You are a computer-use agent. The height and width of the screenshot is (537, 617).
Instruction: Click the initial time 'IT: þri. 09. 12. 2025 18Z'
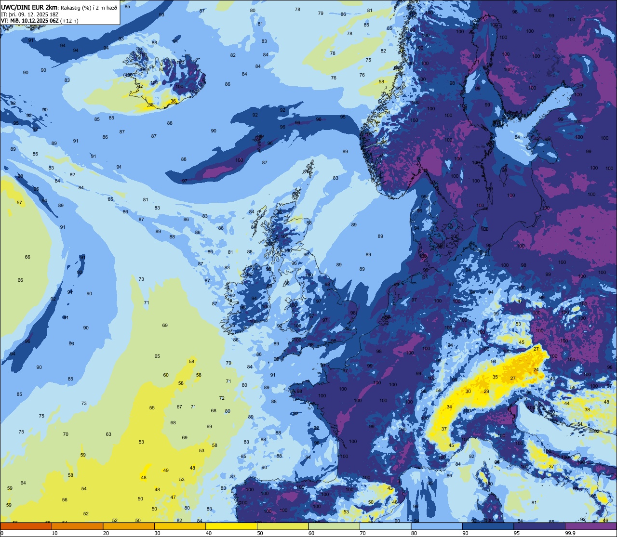click(x=30, y=14)
